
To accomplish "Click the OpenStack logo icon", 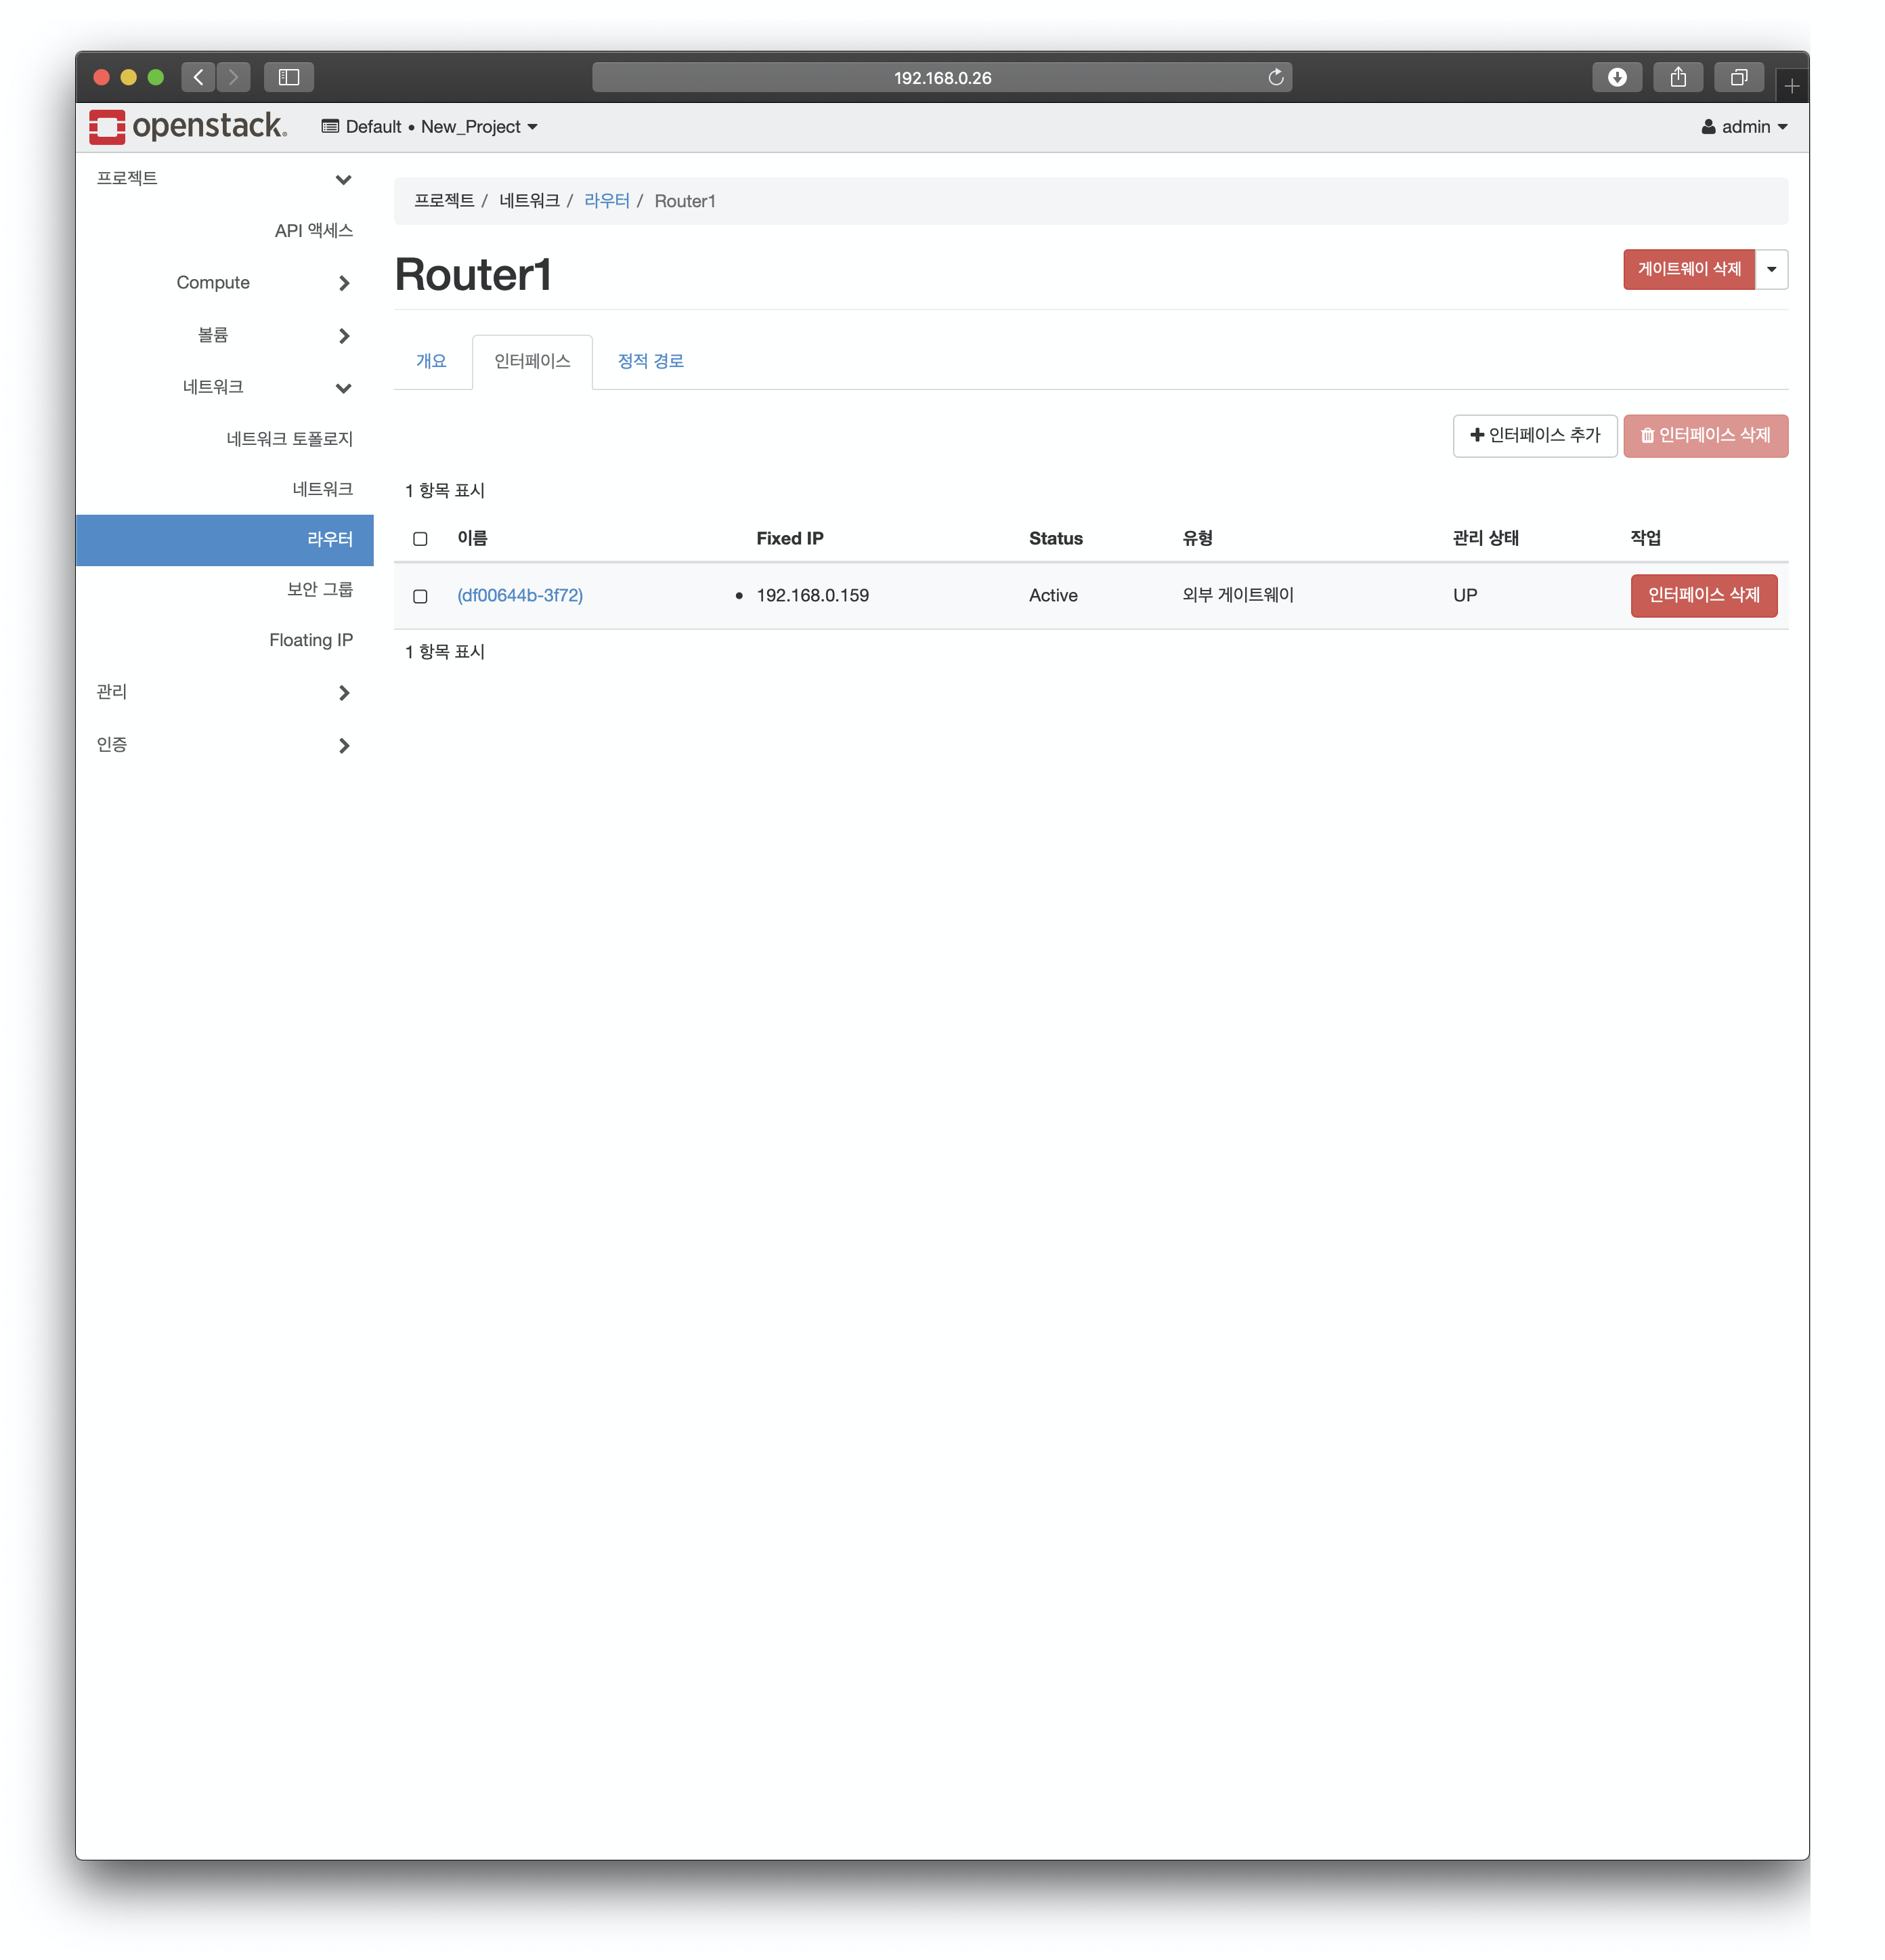I will point(107,127).
